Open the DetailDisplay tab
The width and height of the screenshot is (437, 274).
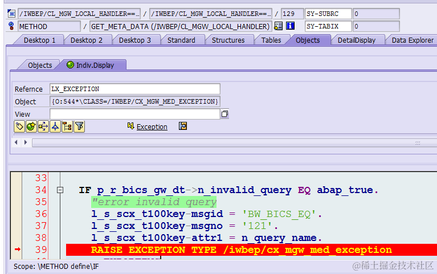[357, 40]
